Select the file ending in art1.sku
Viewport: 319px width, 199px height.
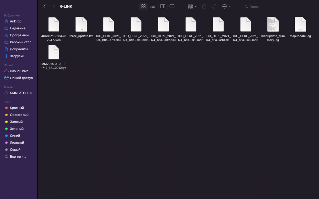(x=108, y=29)
